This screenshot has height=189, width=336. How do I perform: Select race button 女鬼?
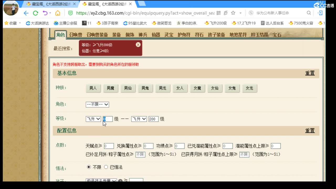coord(232,88)
